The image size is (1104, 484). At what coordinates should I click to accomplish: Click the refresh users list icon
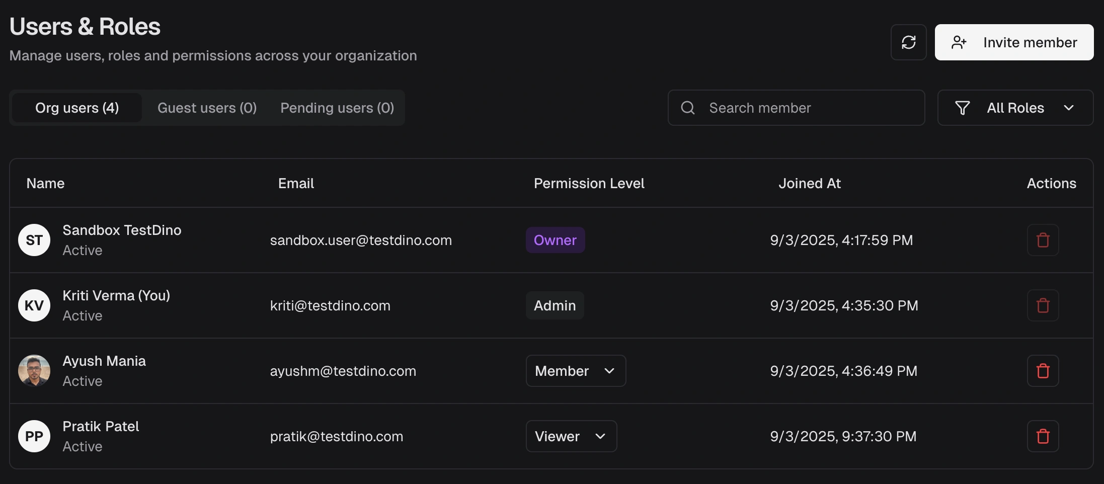point(908,42)
